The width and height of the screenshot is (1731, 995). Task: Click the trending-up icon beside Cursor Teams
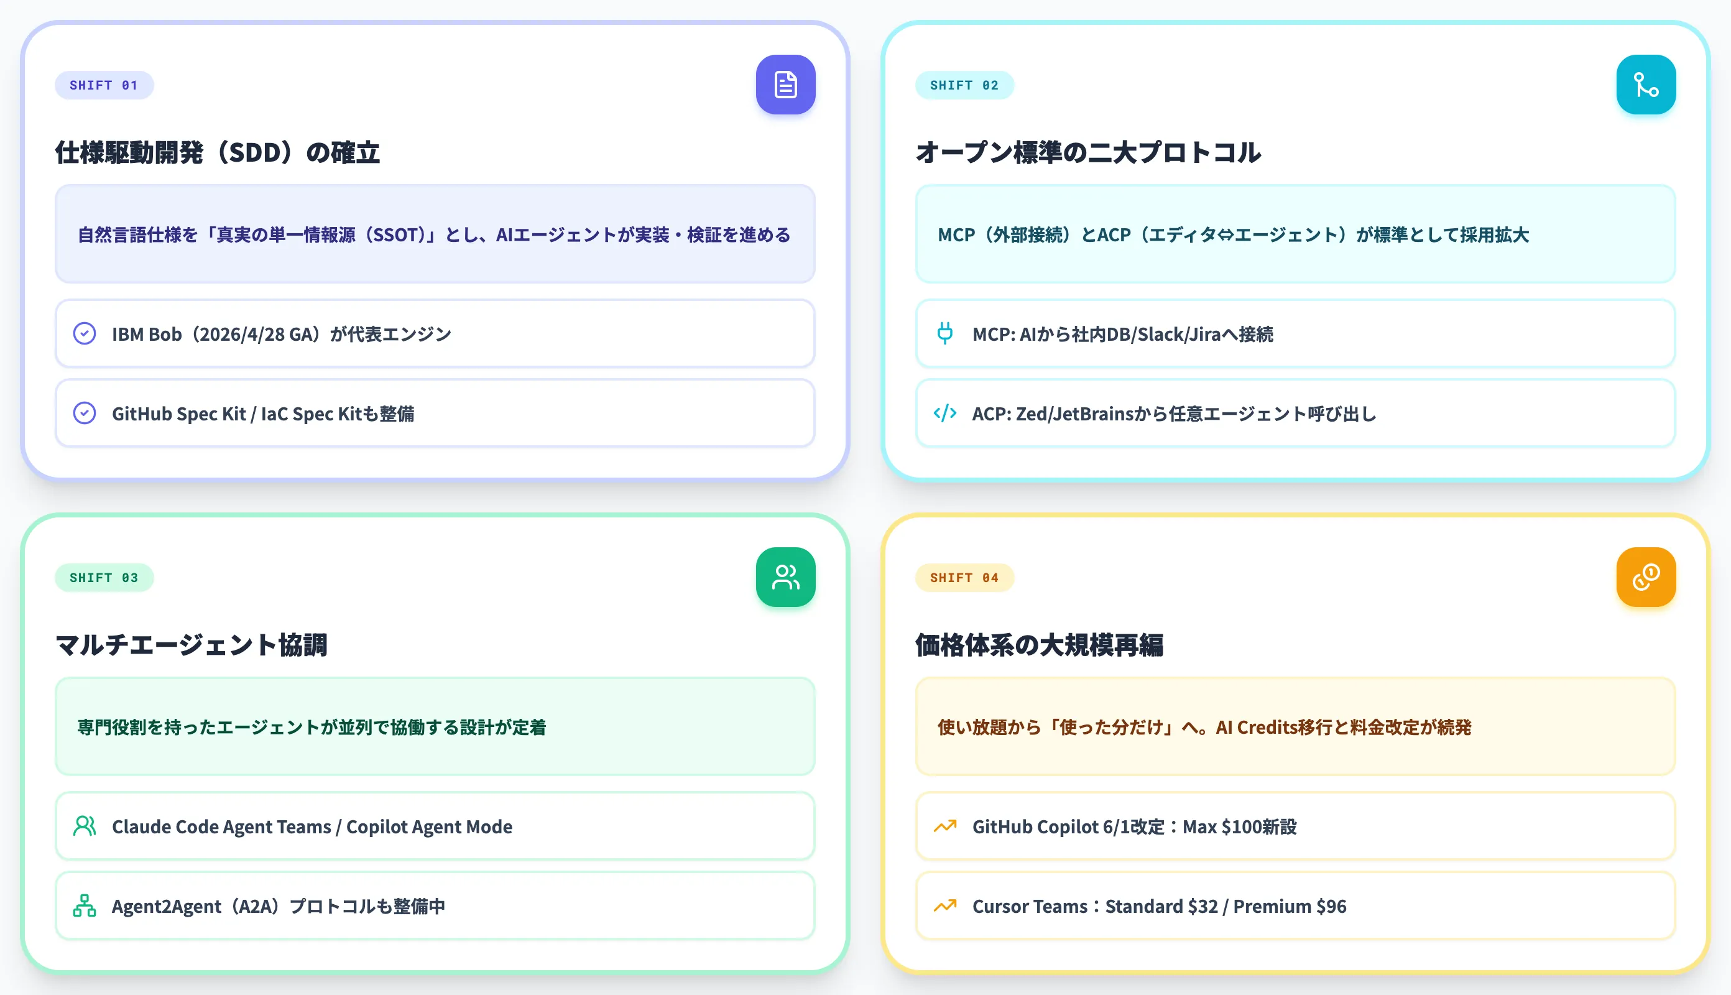(944, 905)
